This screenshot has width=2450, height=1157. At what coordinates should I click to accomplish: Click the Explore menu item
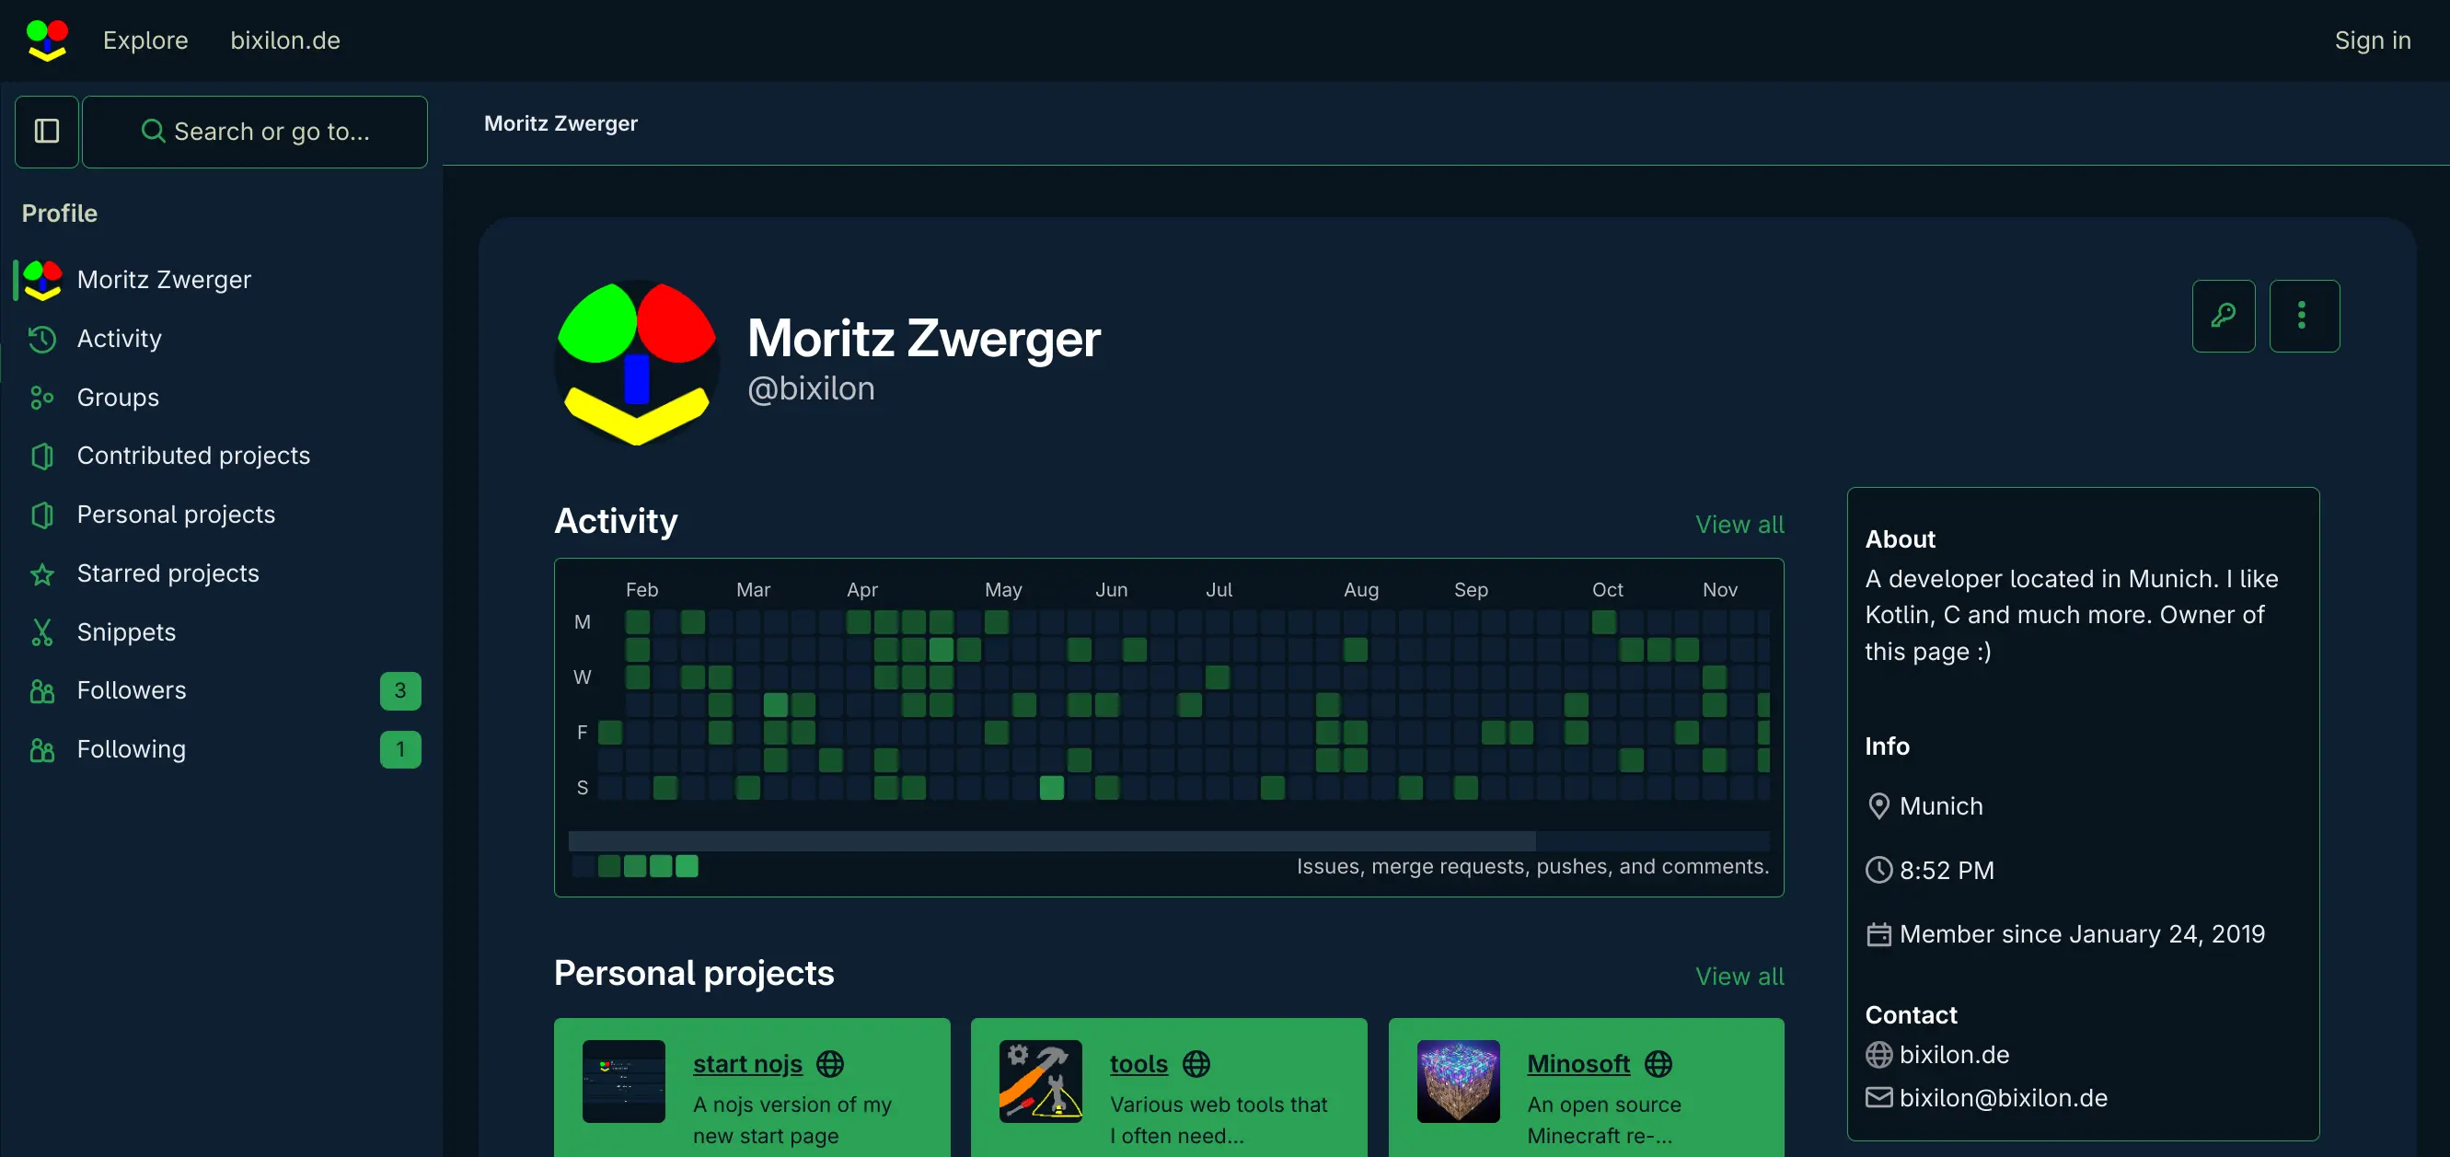point(145,39)
